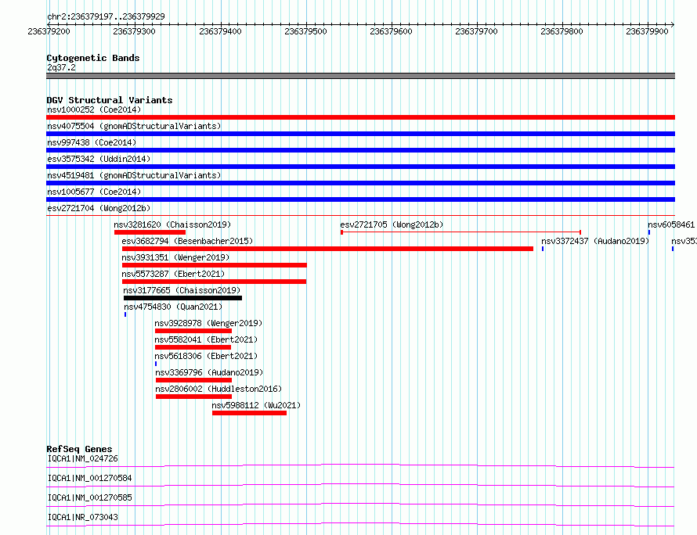Open variant esv2721704 (Wong2012b) label
This screenshot has height=535, width=697.
tap(99, 208)
